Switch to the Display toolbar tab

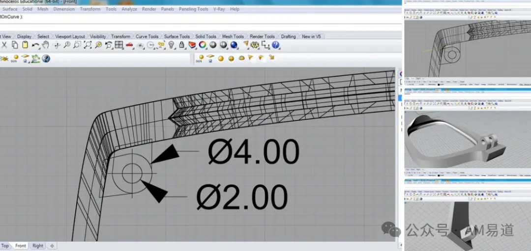click(x=24, y=36)
